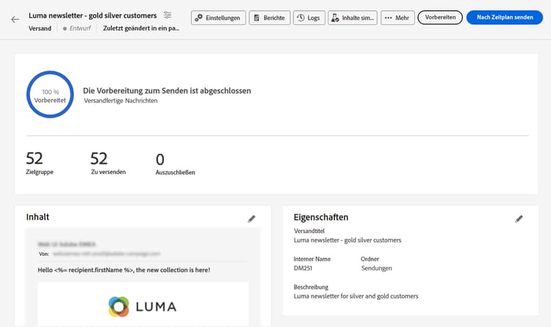551x327 pixels.
Task: Click the Sendungen folder value
Action: pyautogui.click(x=376, y=268)
